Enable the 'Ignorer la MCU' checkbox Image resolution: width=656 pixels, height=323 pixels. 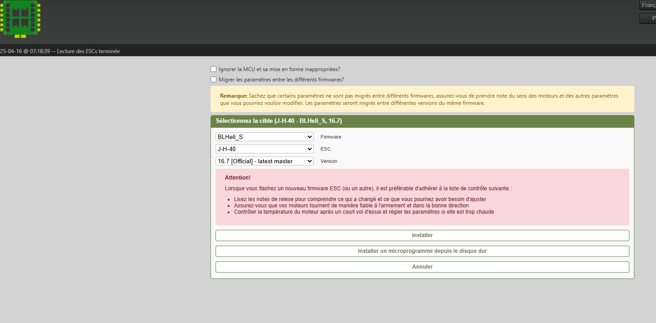click(x=214, y=69)
